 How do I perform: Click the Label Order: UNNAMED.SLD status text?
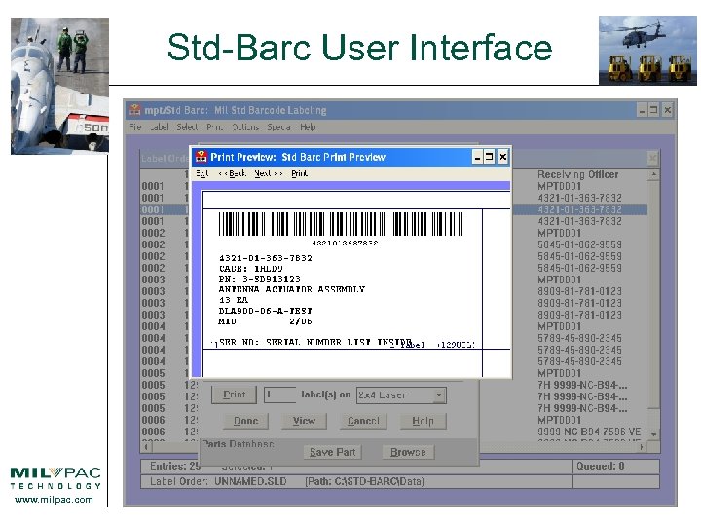pyautogui.click(x=218, y=481)
